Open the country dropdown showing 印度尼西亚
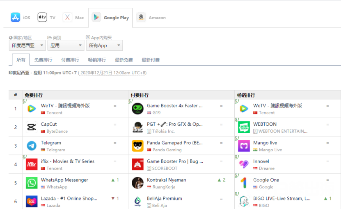Viewport: 341px width, 209px height. click(x=27, y=45)
